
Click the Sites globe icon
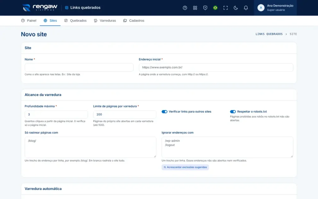[45, 21]
